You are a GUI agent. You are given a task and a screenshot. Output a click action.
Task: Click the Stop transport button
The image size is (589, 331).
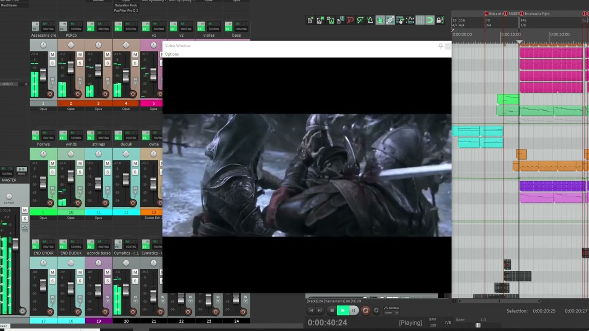click(332, 310)
